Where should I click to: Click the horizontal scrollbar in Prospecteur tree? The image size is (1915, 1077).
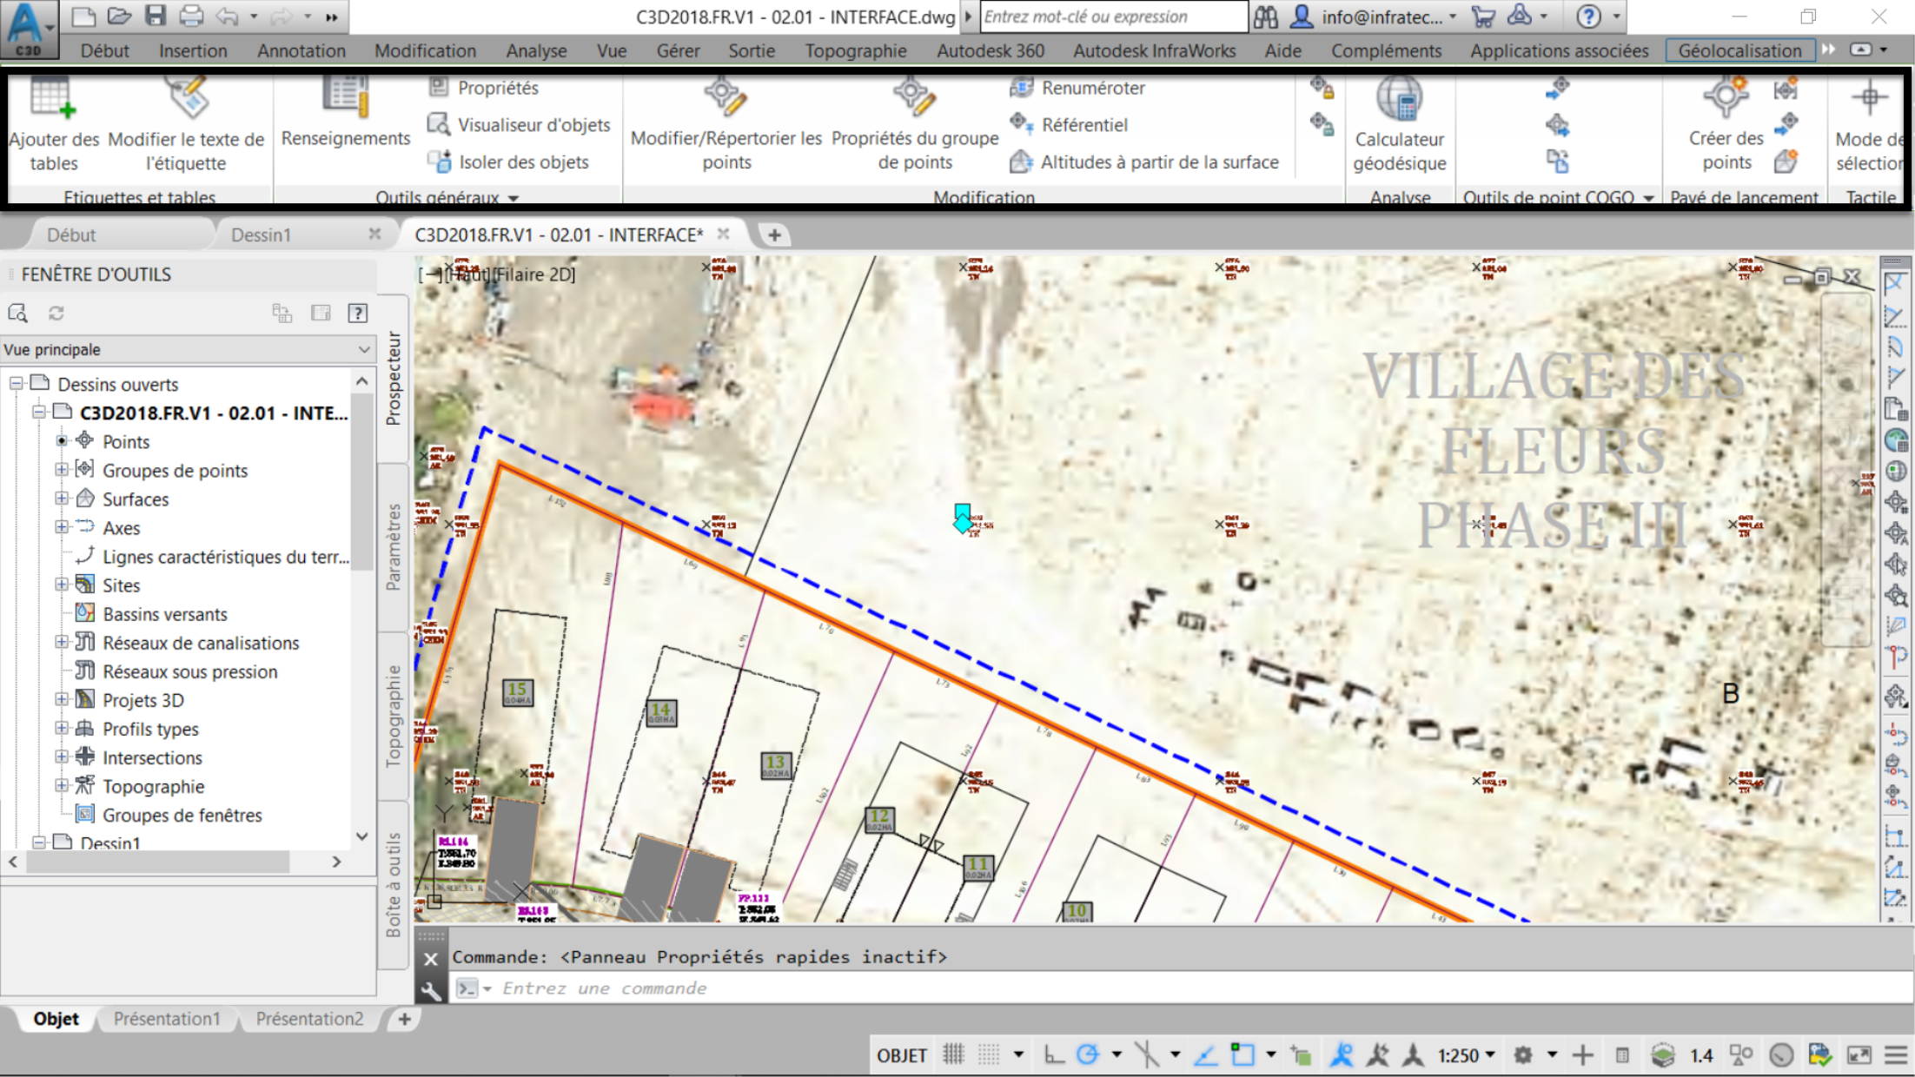point(157,862)
